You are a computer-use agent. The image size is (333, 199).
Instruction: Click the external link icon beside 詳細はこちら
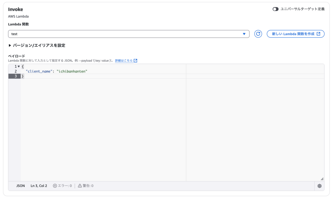(x=136, y=60)
